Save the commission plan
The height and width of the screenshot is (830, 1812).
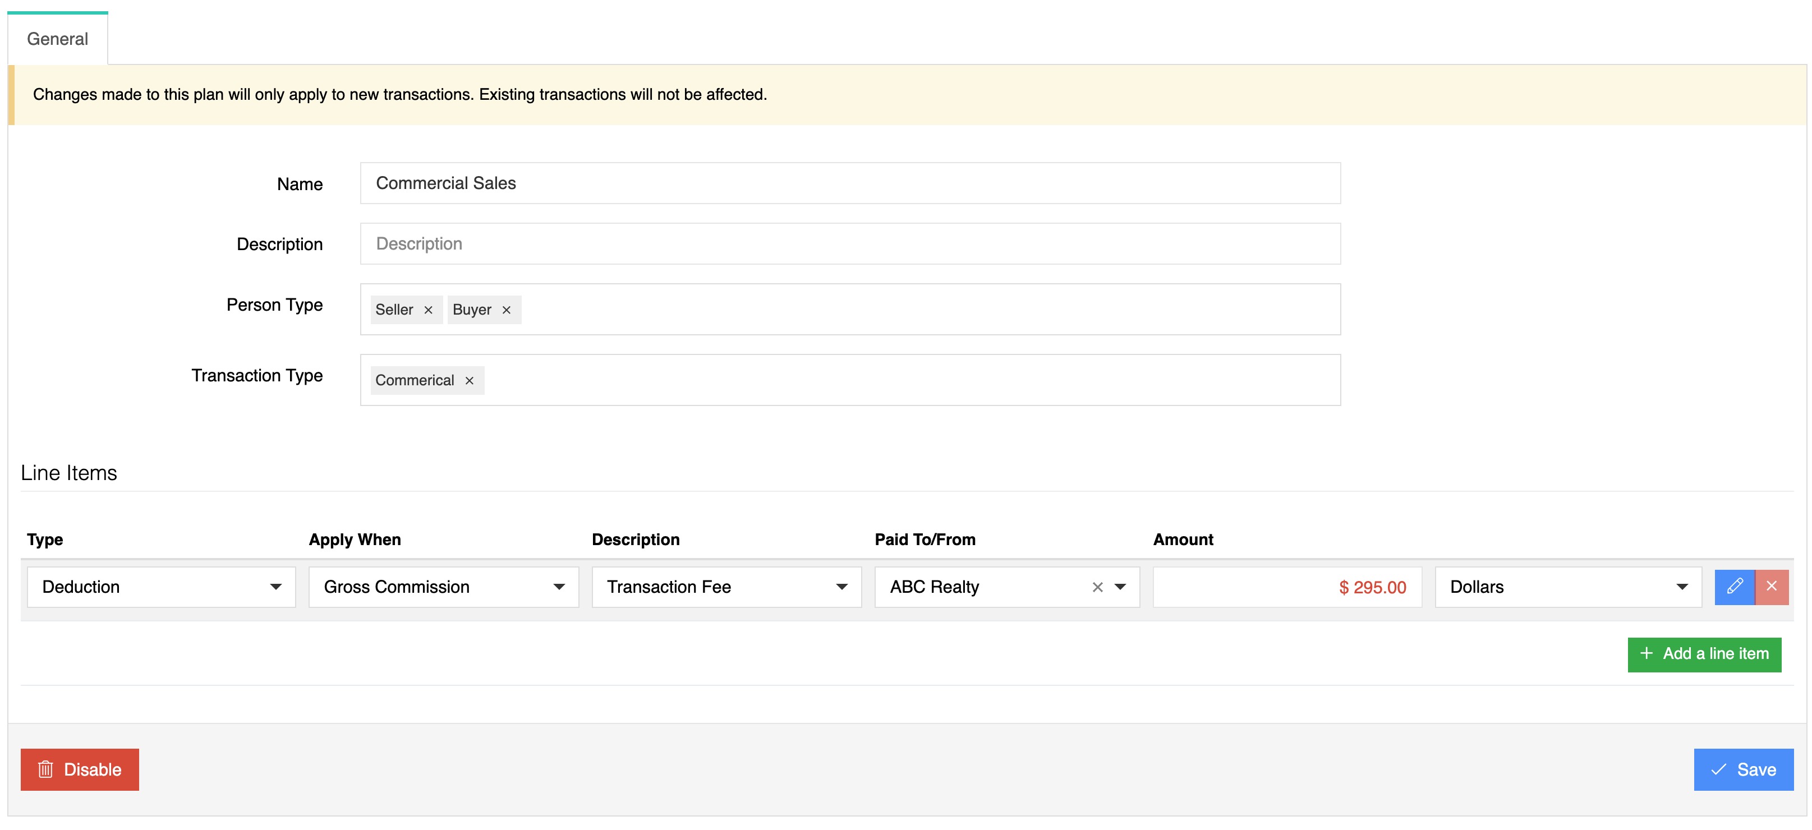pos(1742,769)
